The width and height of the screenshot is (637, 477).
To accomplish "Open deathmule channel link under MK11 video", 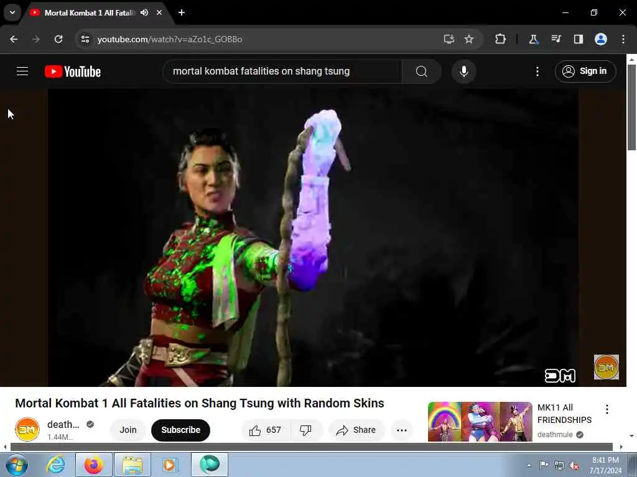I will pyautogui.click(x=555, y=435).
